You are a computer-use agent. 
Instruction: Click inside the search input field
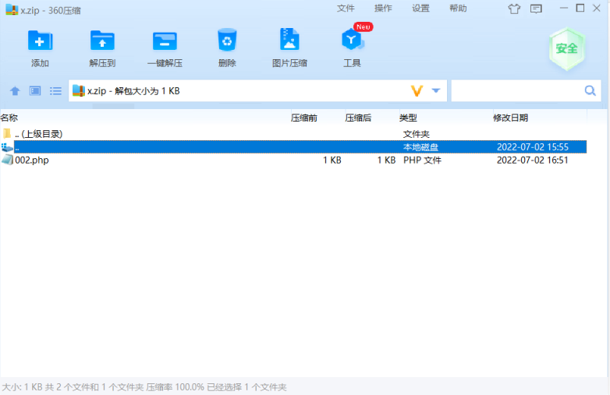click(x=516, y=91)
